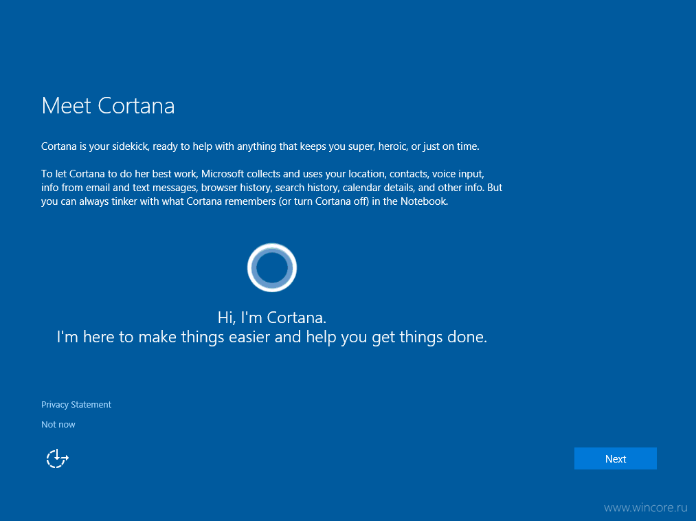The width and height of the screenshot is (696, 521).
Task: Choose the Not now link
Action: tap(58, 425)
